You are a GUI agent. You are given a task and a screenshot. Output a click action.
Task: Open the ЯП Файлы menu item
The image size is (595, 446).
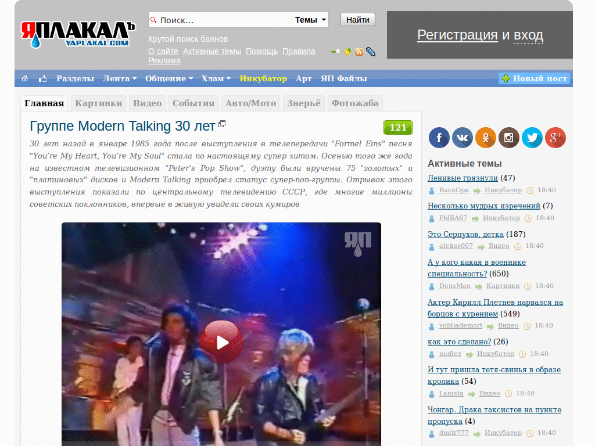click(x=344, y=78)
